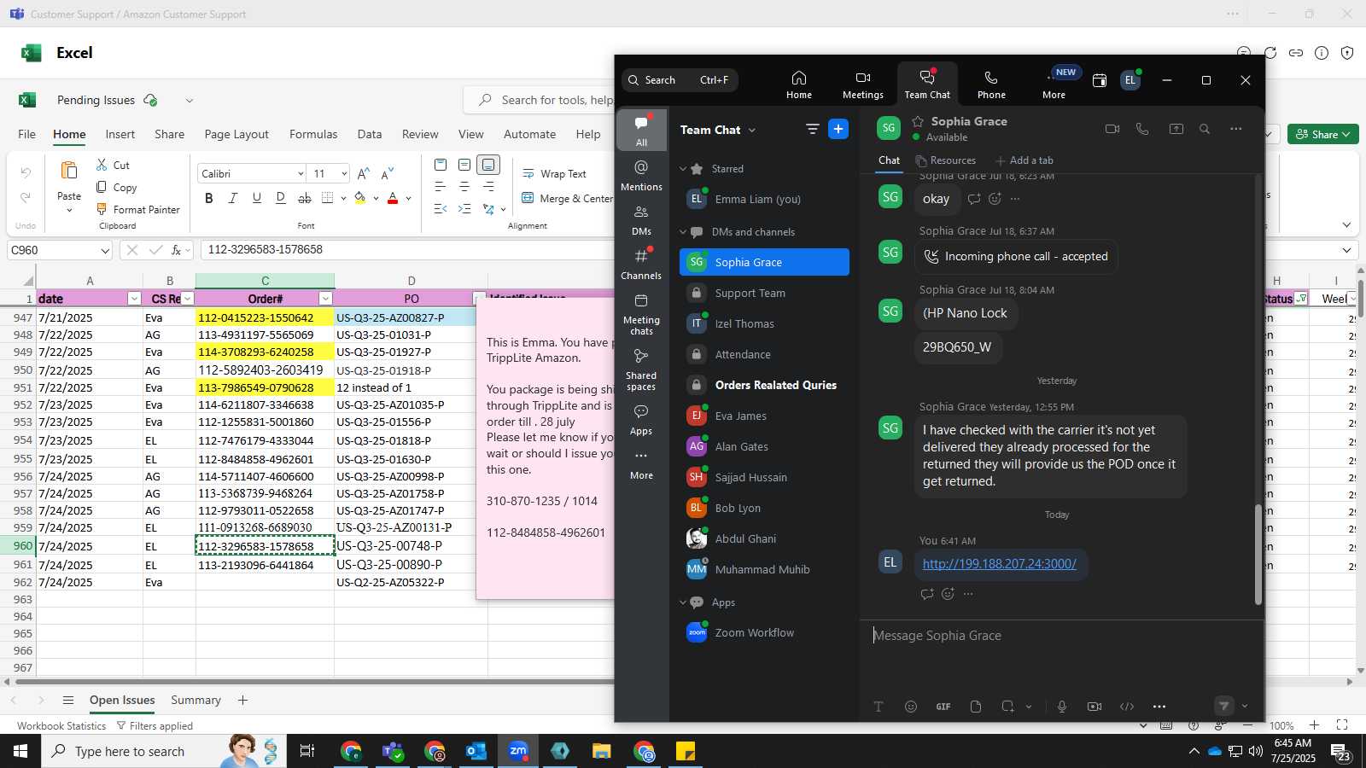This screenshot has height=768, width=1366.
Task: Star the Sophia Grace conversation
Action: click(918, 121)
